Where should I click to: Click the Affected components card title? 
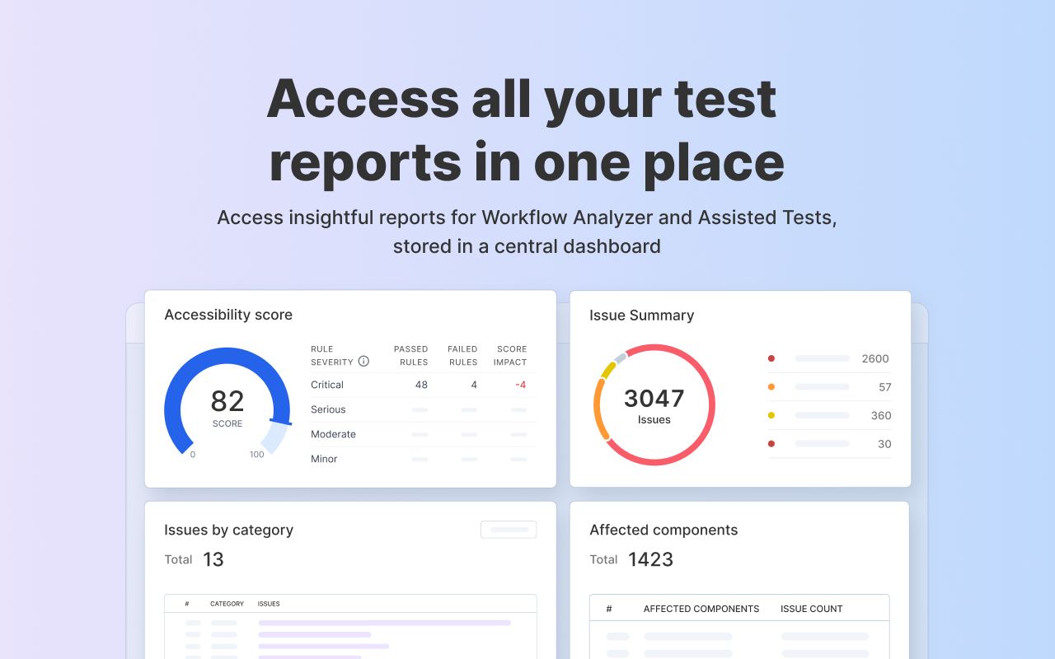pyautogui.click(x=663, y=530)
